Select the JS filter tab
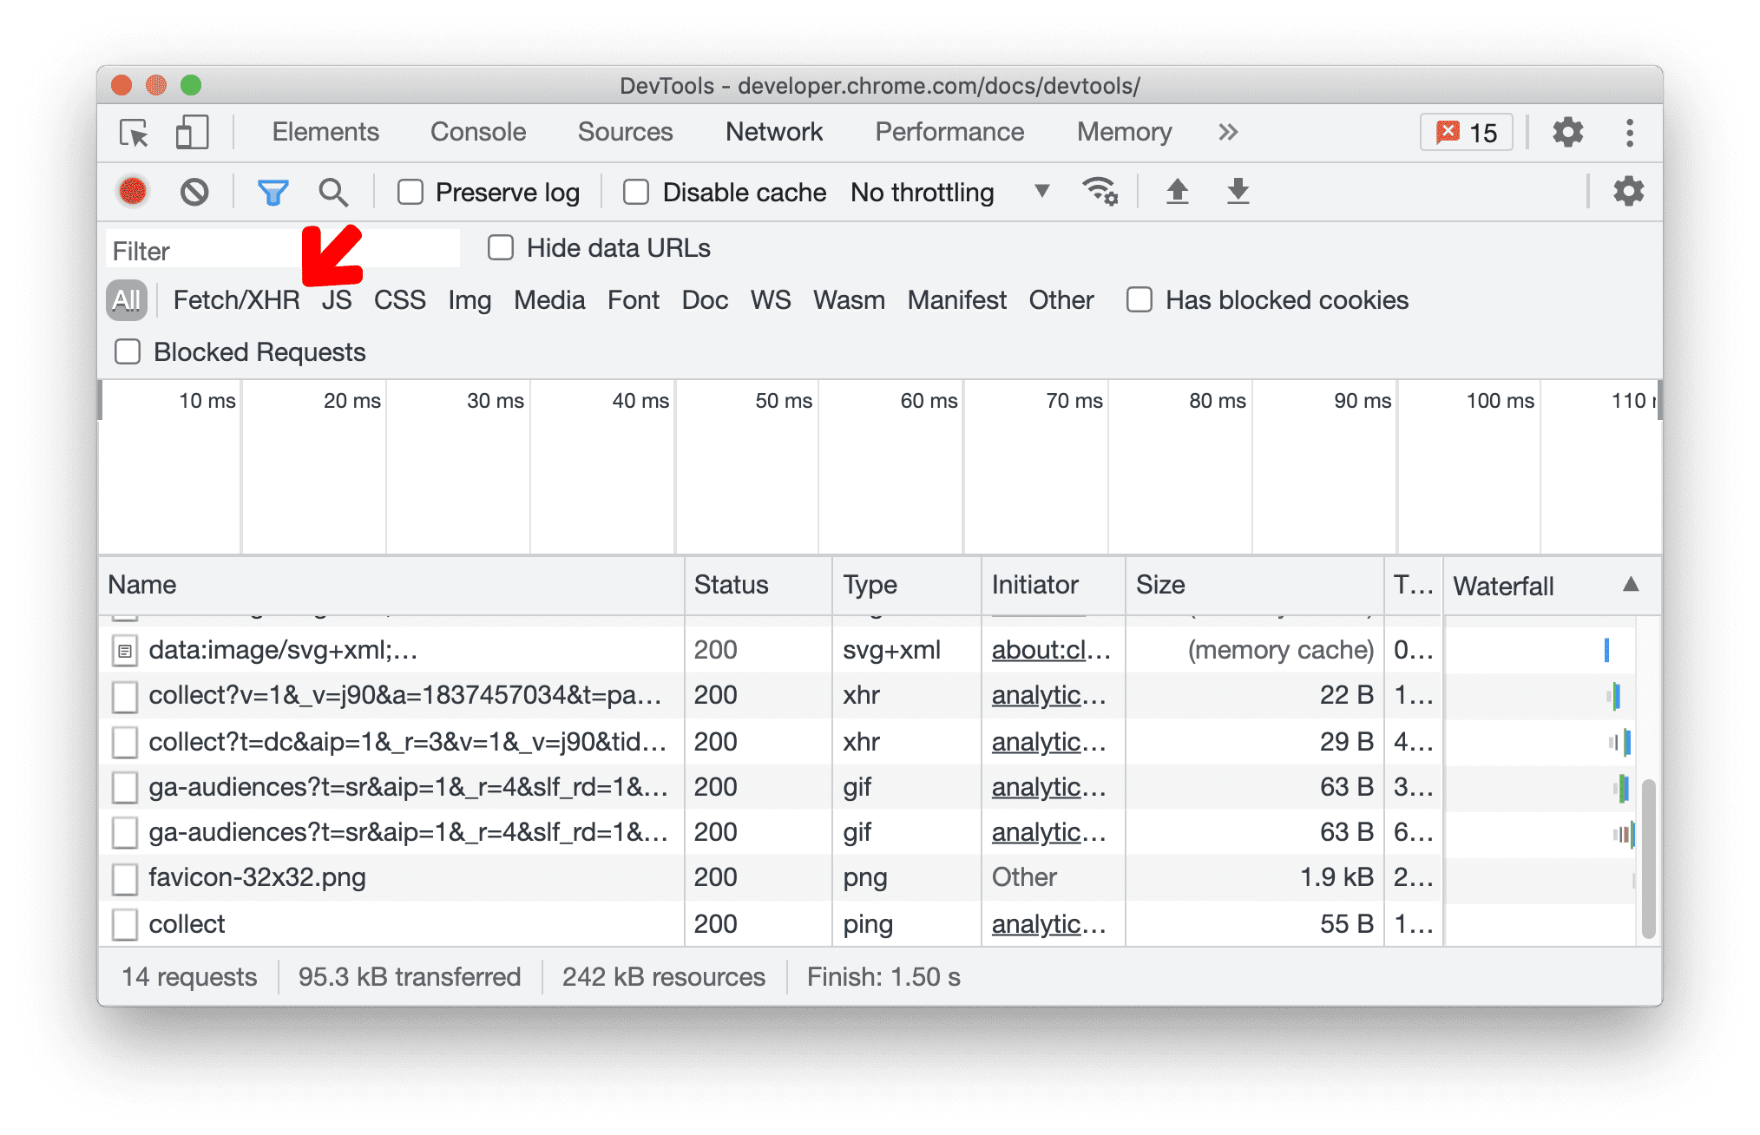This screenshot has height=1135, width=1760. [x=336, y=299]
